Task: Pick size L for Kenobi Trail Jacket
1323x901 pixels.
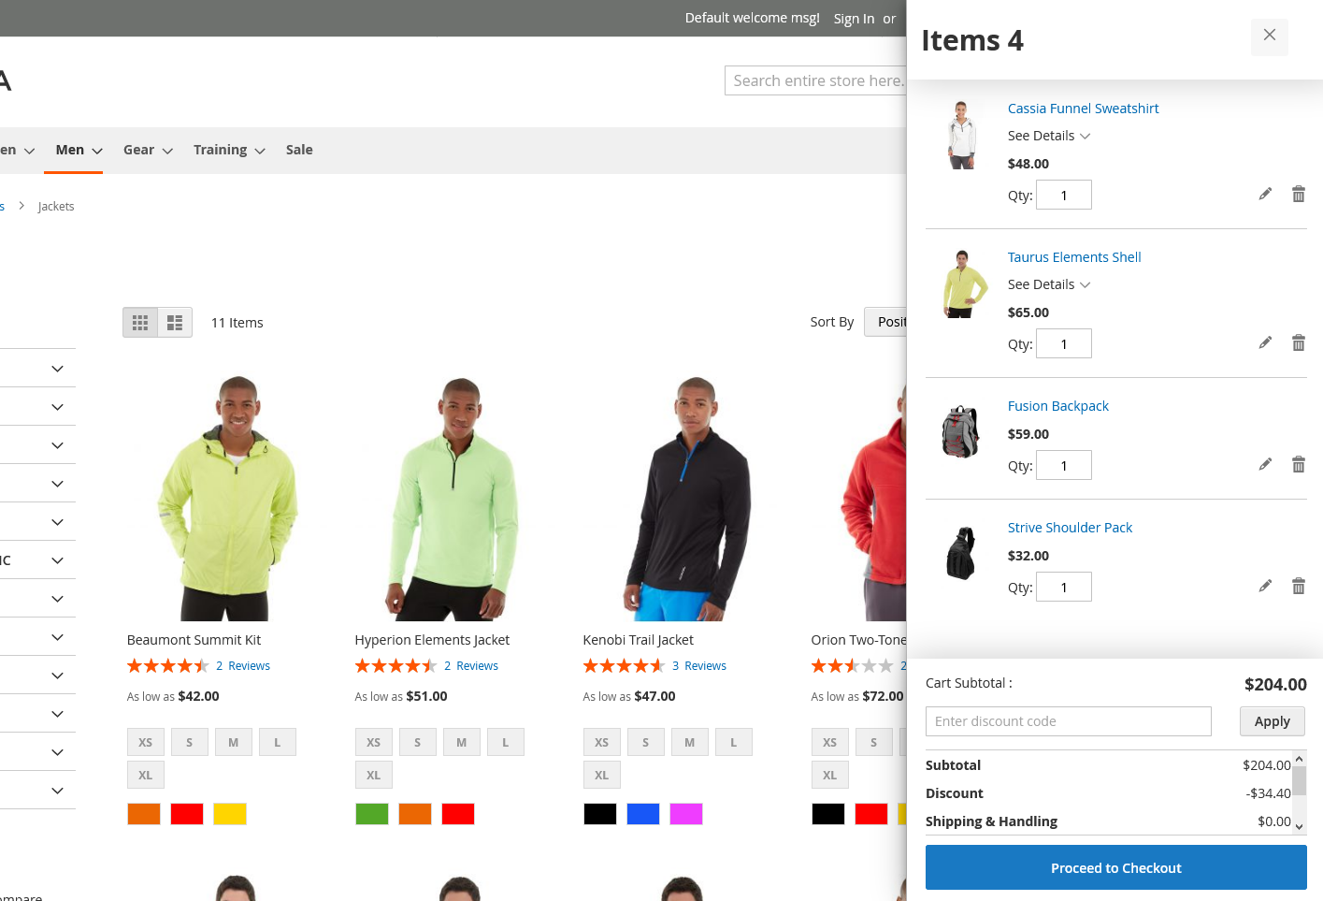Action: [x=733, y=743]
